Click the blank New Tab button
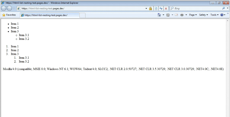 [82, 15]
